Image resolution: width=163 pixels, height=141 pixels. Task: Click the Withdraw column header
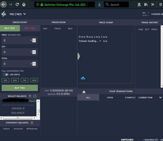pyautogui.click(x=32, y=129)
